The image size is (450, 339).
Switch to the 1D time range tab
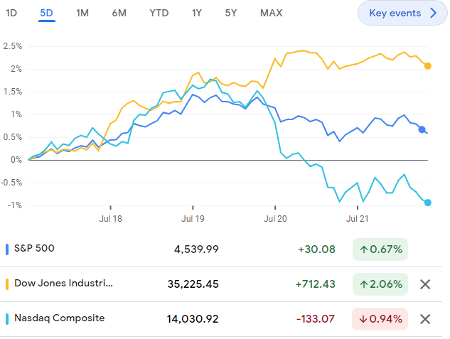(11, 13)
